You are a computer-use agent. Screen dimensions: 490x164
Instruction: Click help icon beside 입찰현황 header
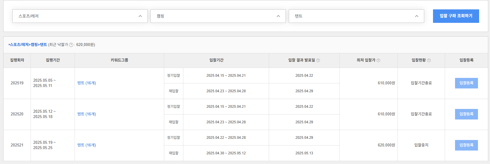coord(429,60)
